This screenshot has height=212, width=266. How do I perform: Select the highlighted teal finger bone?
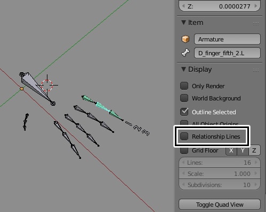click(103, 108)
